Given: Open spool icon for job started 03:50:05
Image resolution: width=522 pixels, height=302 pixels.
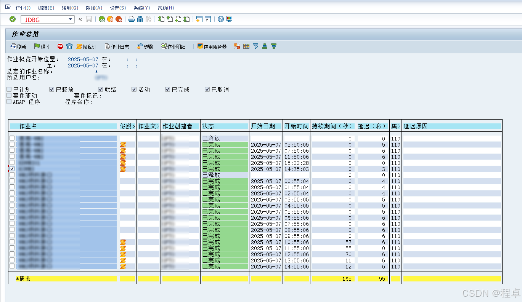Looking at the screenshot, I should tap(123, 145).
